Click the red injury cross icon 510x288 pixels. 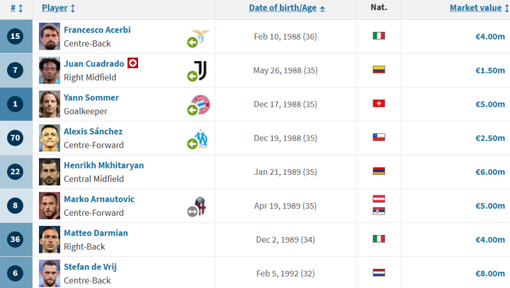[x=132, y=63]
